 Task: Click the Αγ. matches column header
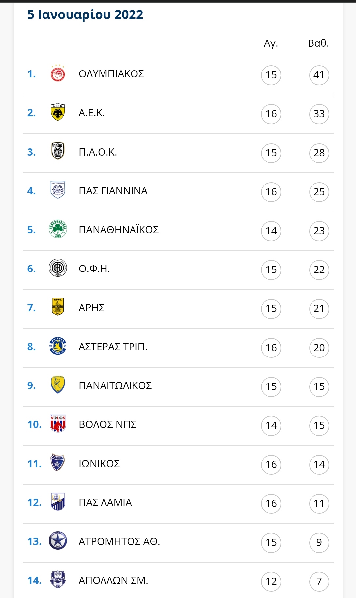tap(271, 43)
